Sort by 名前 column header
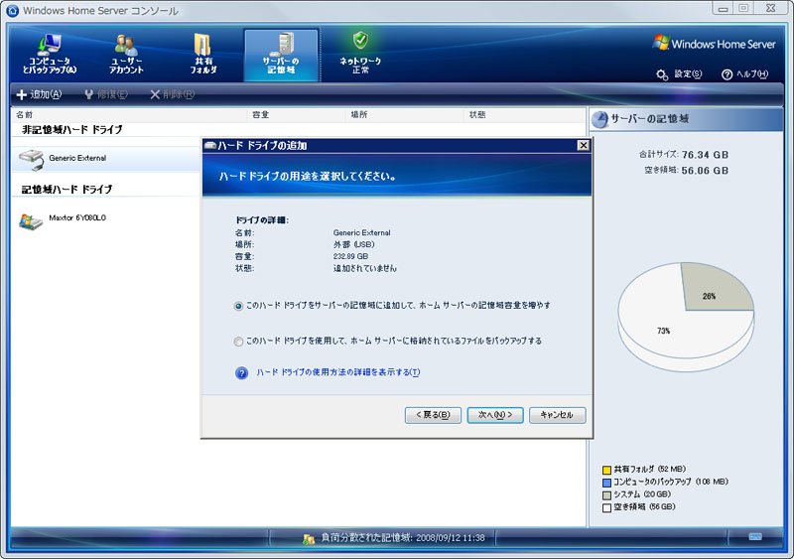Screen dimensions: 794x559 coord(24,115)
